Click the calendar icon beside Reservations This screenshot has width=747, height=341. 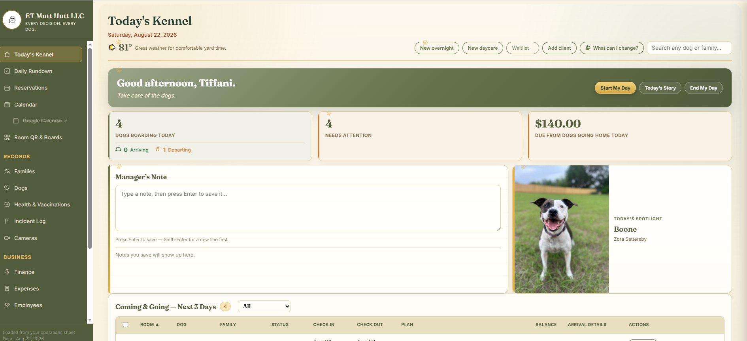[x=7, y=88]
